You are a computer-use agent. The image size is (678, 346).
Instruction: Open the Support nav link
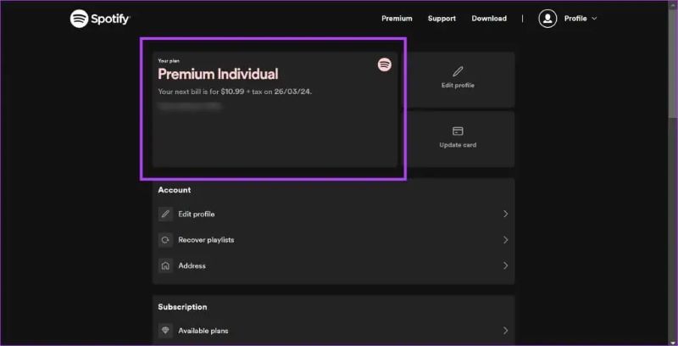click(442, 19)
